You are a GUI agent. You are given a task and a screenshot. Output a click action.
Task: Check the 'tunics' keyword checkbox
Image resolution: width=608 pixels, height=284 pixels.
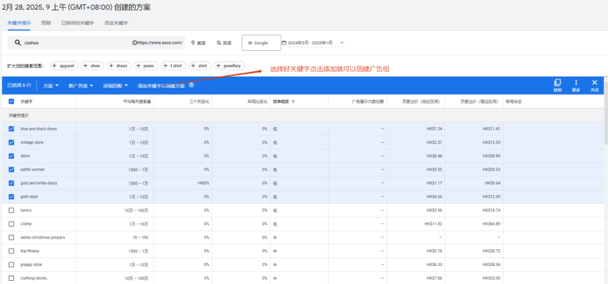point(12,210)
